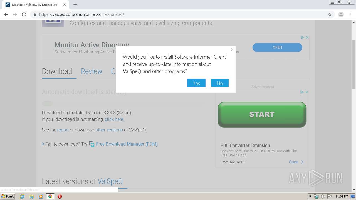View site security via the padlock icon
This screenshot has height=200, width=356.
coord(35,14)
